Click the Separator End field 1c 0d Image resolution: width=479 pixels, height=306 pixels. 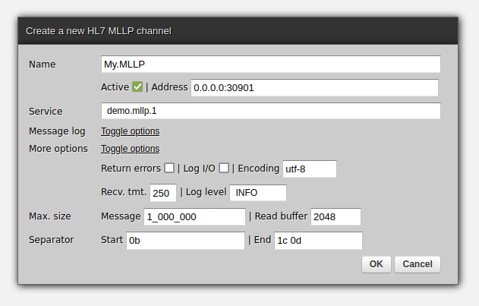(317, 241)
